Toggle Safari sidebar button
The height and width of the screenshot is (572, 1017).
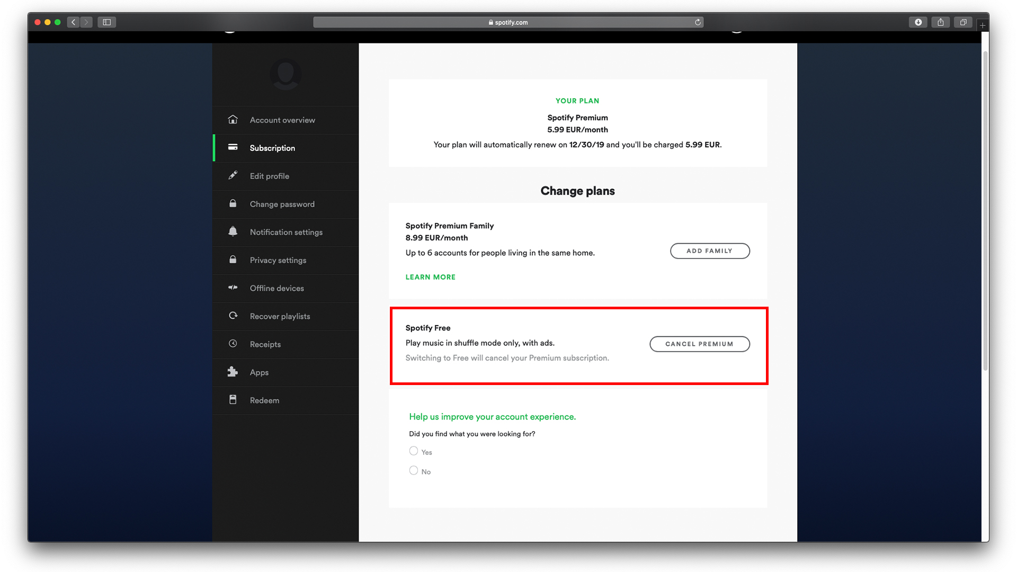click(106, 22)
